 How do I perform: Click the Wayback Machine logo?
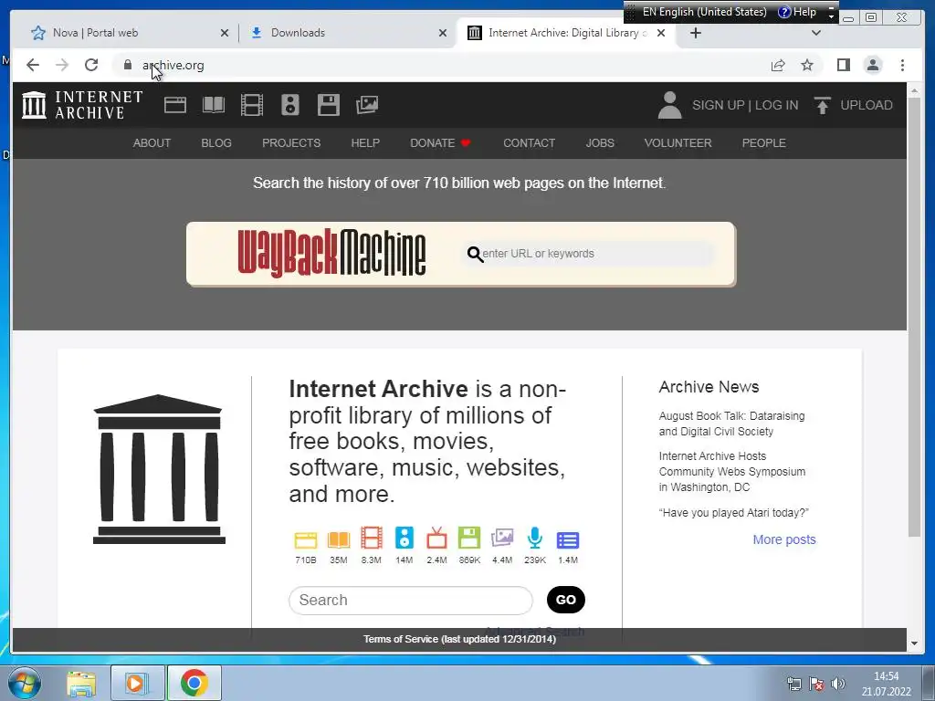point(331,254)
